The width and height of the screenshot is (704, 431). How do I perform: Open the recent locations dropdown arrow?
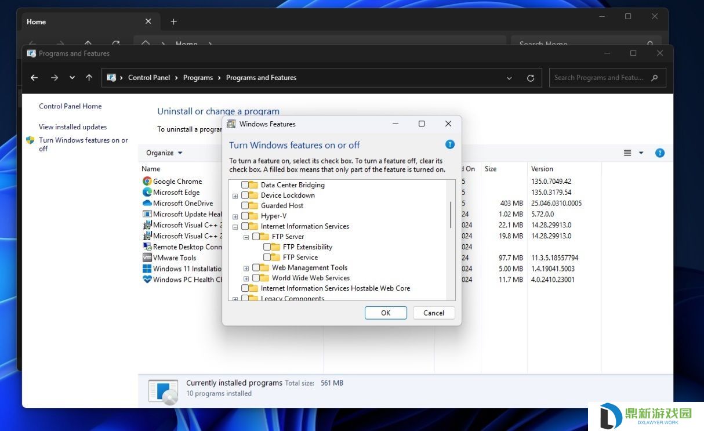pyautogui.click(x=72, y=78)
